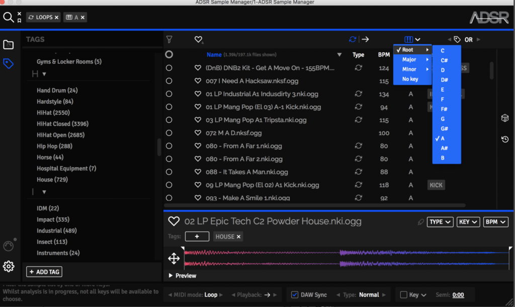Toggle the favorites heart filter in header
This screenshot has width=515, height=307.
[x=198, y=40]
